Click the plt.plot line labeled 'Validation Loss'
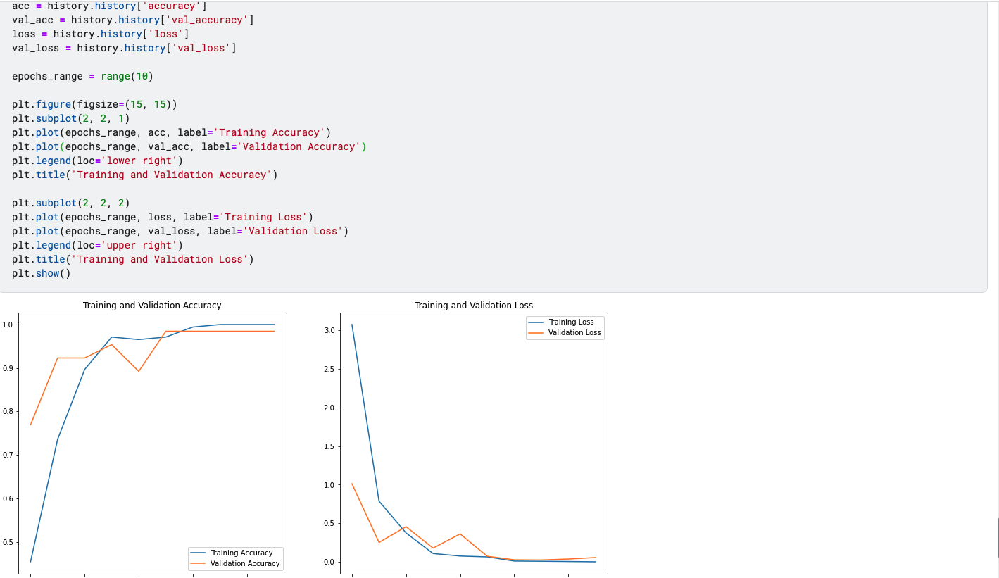 tap(180, 231)
